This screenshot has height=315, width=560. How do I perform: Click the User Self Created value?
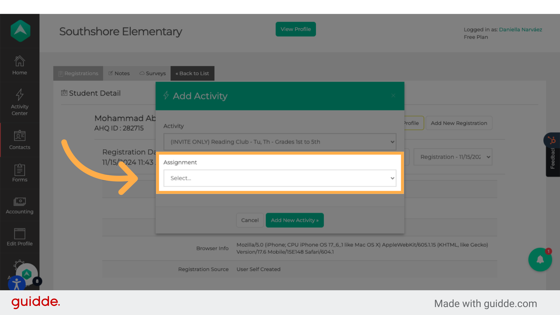258,269
